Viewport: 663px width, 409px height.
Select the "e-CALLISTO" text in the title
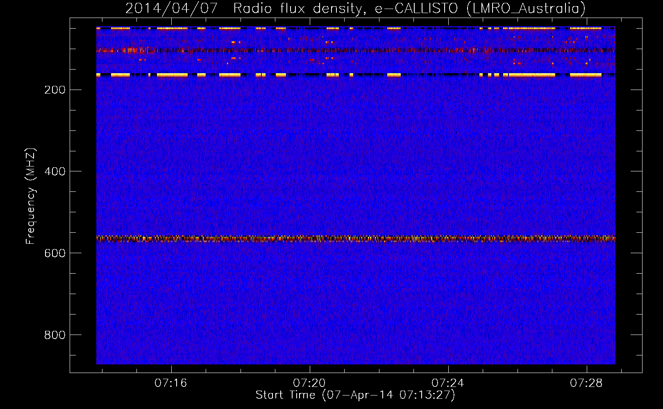click(416, 9)
